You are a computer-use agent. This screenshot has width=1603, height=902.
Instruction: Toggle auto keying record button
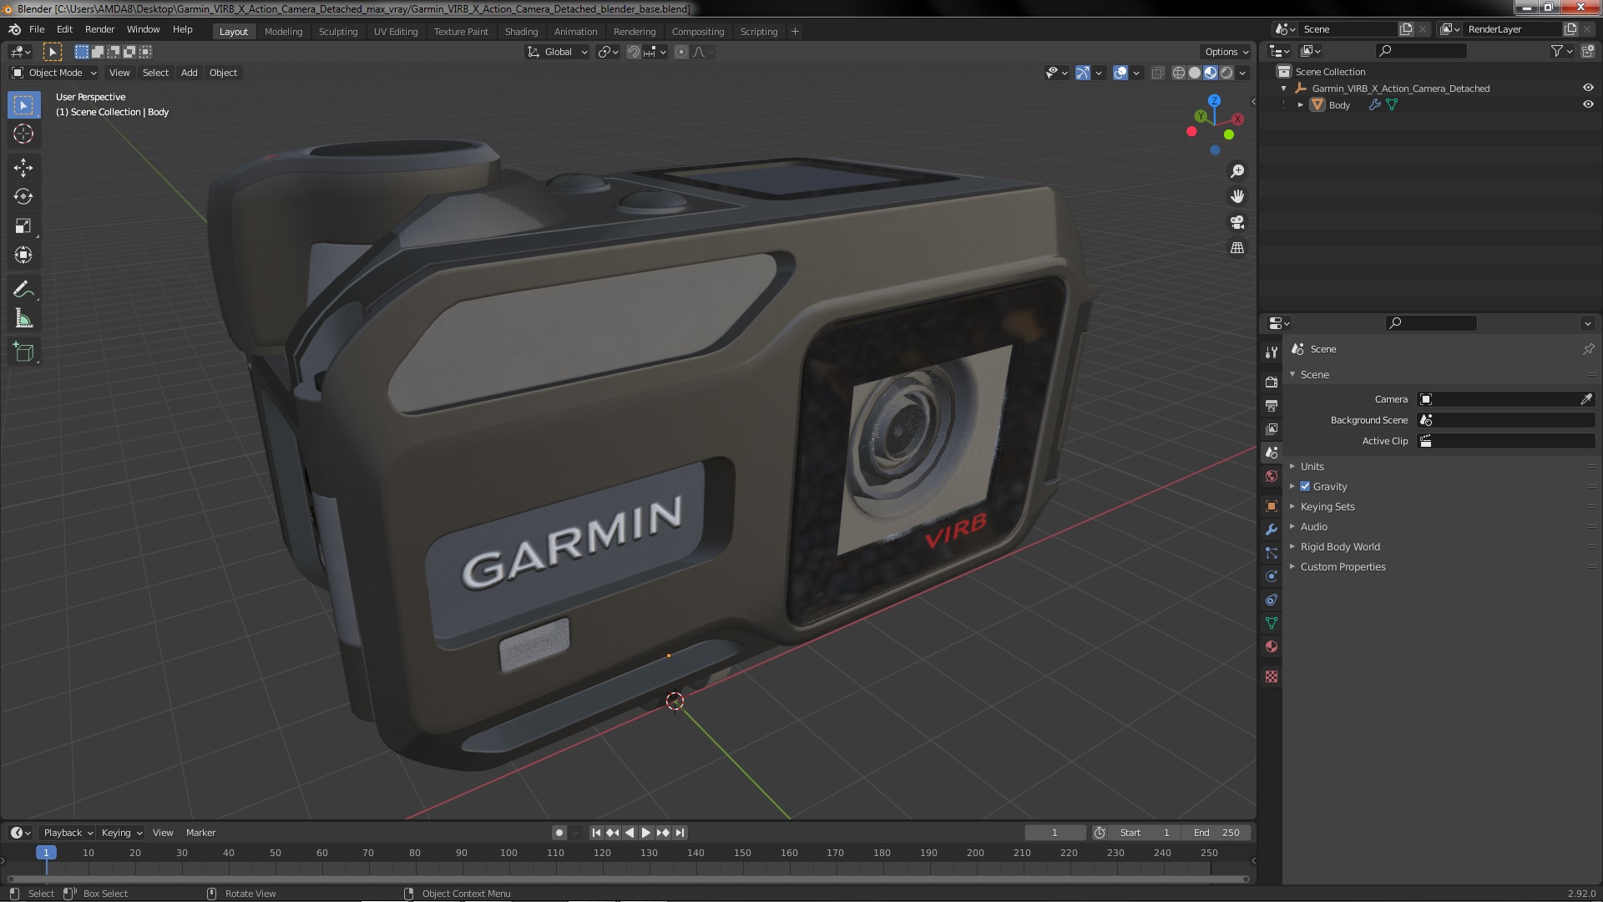559,833
